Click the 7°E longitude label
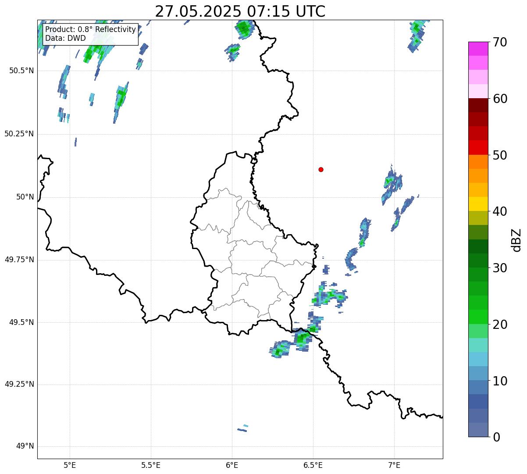This screenshot has height=474, width=527. click(394, 465)
